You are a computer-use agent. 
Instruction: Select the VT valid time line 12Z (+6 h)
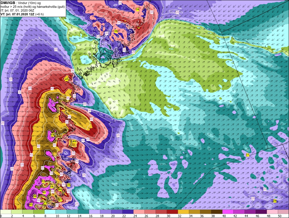point(22,14)
